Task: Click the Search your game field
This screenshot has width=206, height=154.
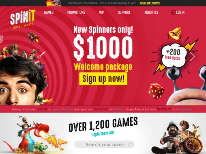Action: coord(105,144)
